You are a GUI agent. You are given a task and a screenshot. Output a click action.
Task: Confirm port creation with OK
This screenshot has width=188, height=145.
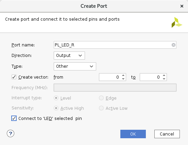(133, 134)
